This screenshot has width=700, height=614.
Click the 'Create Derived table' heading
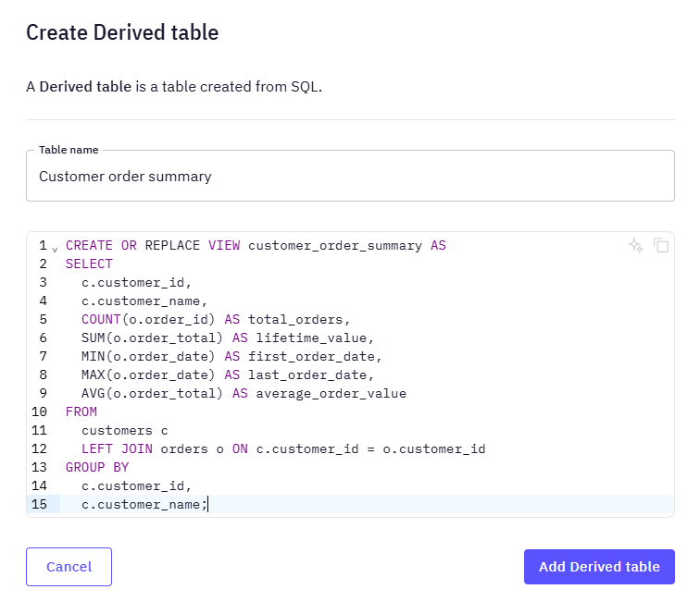(122, 32)
